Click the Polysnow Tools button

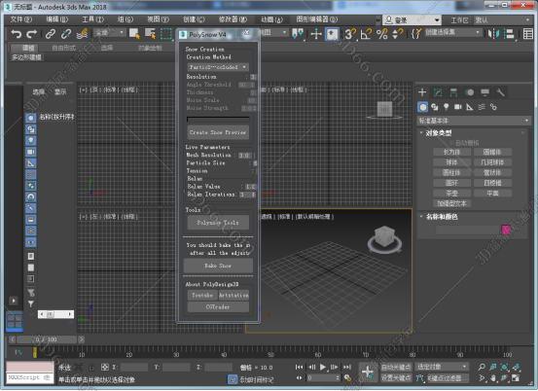pyautogui.click(x=218, y=223)
